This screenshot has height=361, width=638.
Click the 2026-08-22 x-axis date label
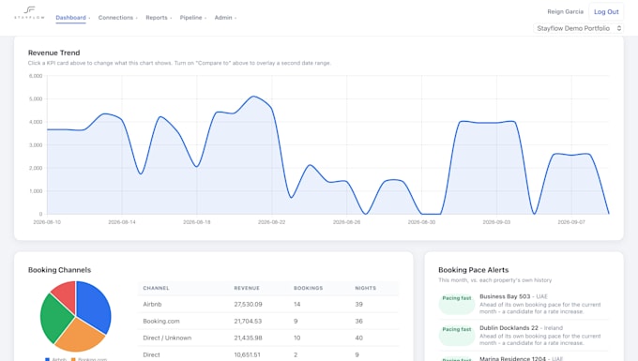click(x=272, y=222)
